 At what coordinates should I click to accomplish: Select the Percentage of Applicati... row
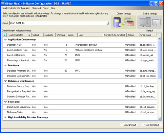click(80, 60)
